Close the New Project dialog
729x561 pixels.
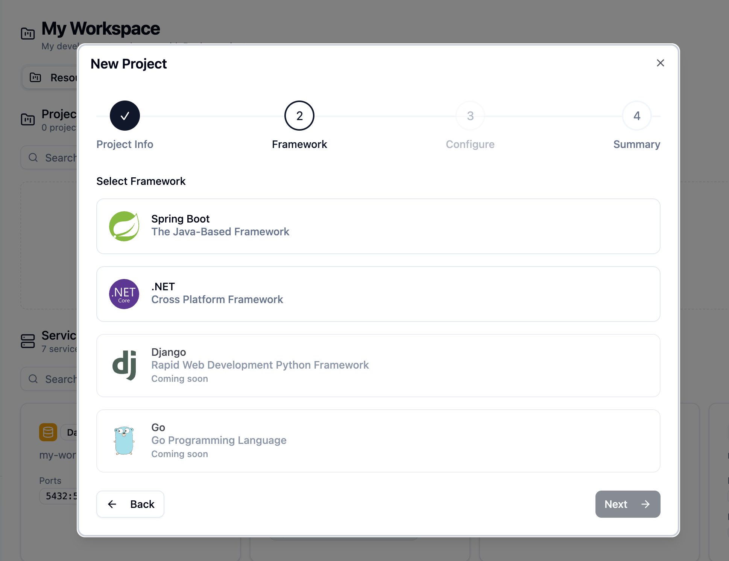point(661,63)
